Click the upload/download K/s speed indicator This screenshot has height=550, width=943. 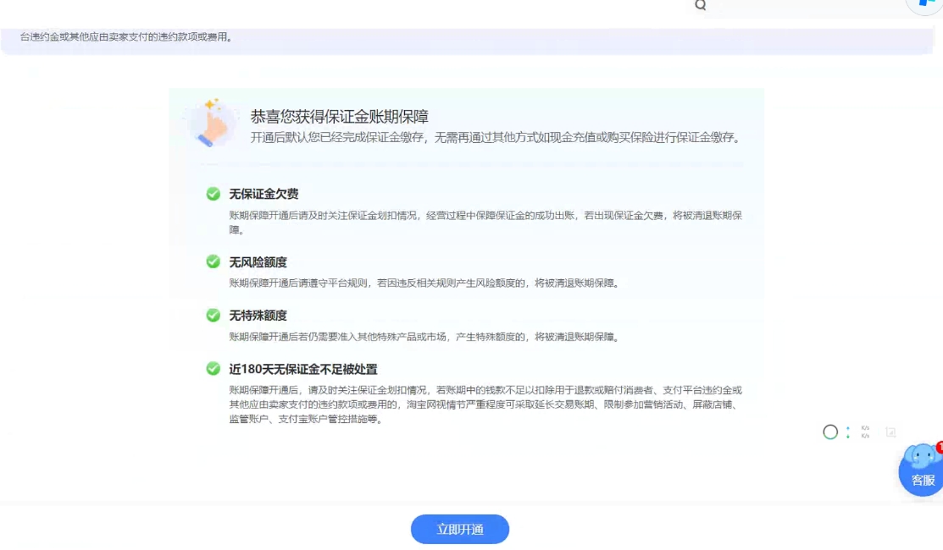(865, 432)
